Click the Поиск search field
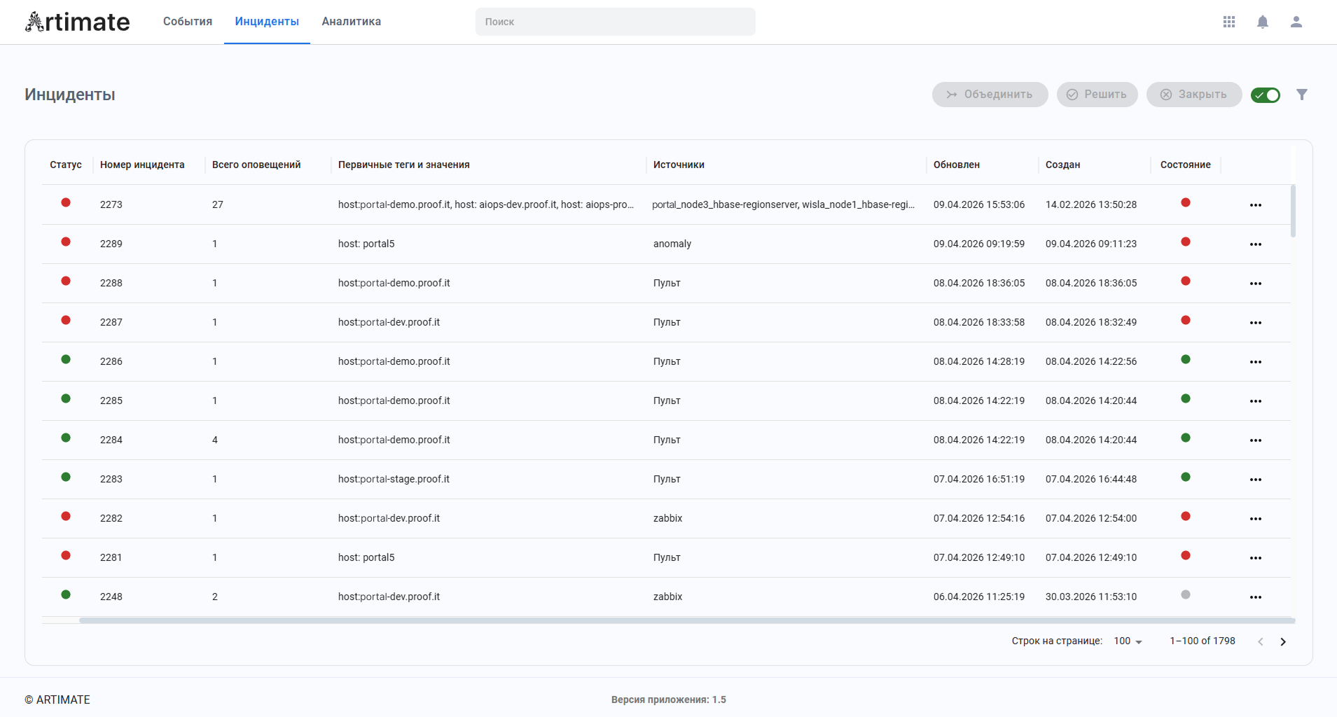The width and height of the screenshot is (1337, 717). (x=615, y=22)
